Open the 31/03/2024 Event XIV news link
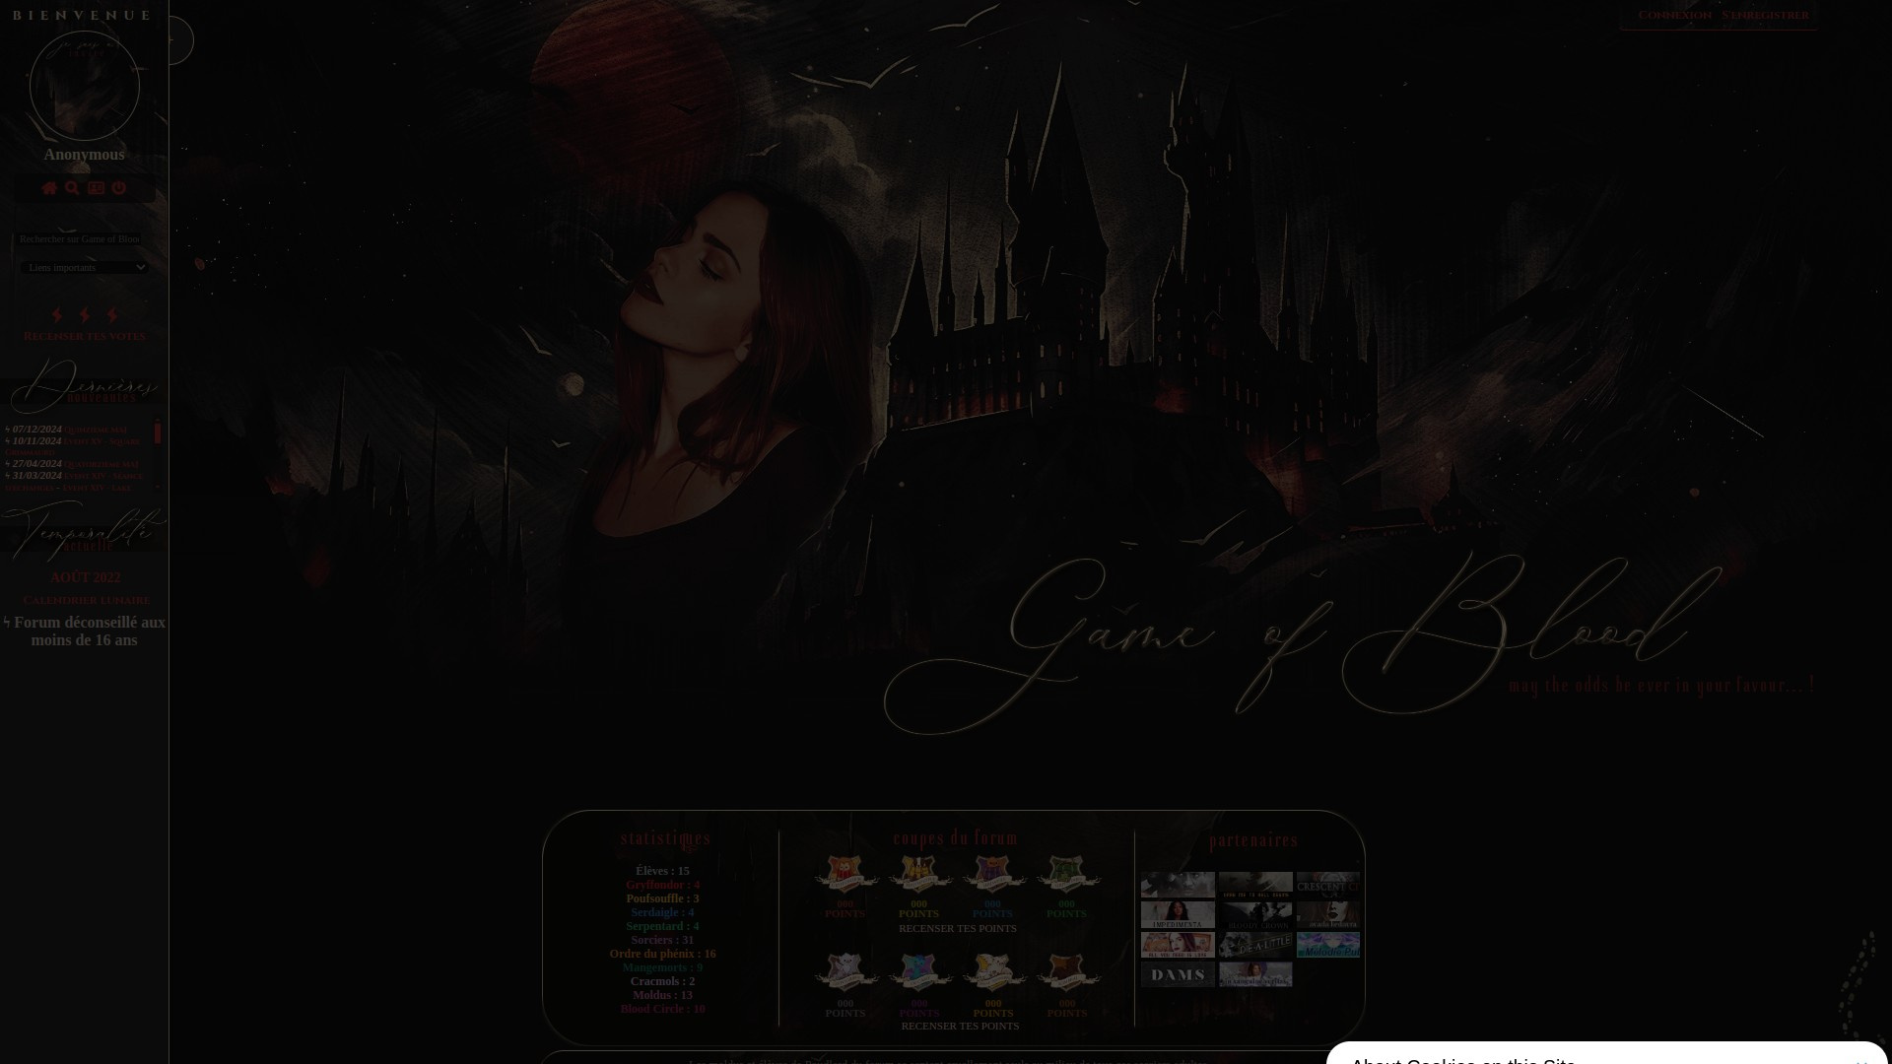This screenshot has width=1892, height=1064. [103, 476]
